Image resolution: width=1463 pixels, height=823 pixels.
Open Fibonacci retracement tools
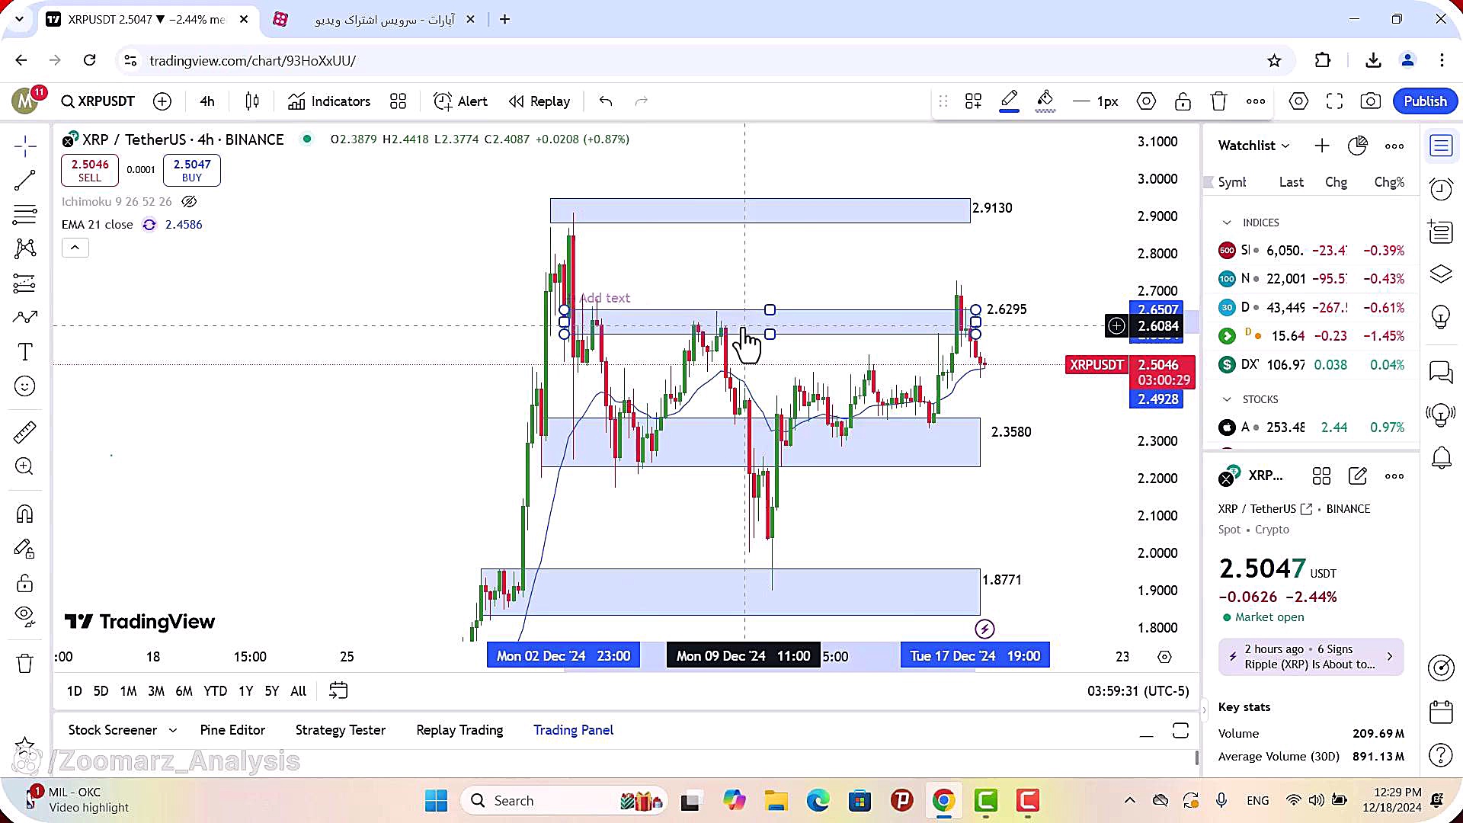click(x=24, y=214)
